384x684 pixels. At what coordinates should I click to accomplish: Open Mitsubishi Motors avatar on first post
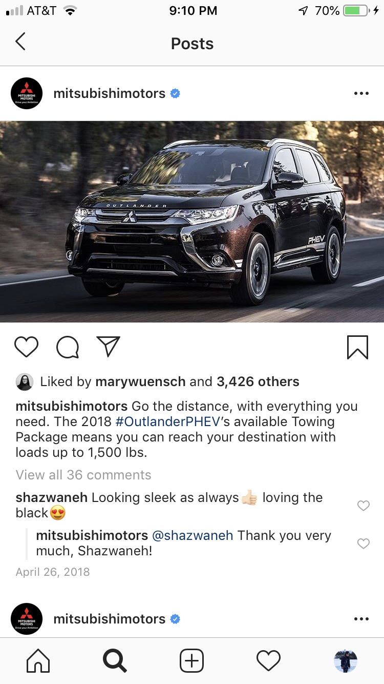click(27, 93)
